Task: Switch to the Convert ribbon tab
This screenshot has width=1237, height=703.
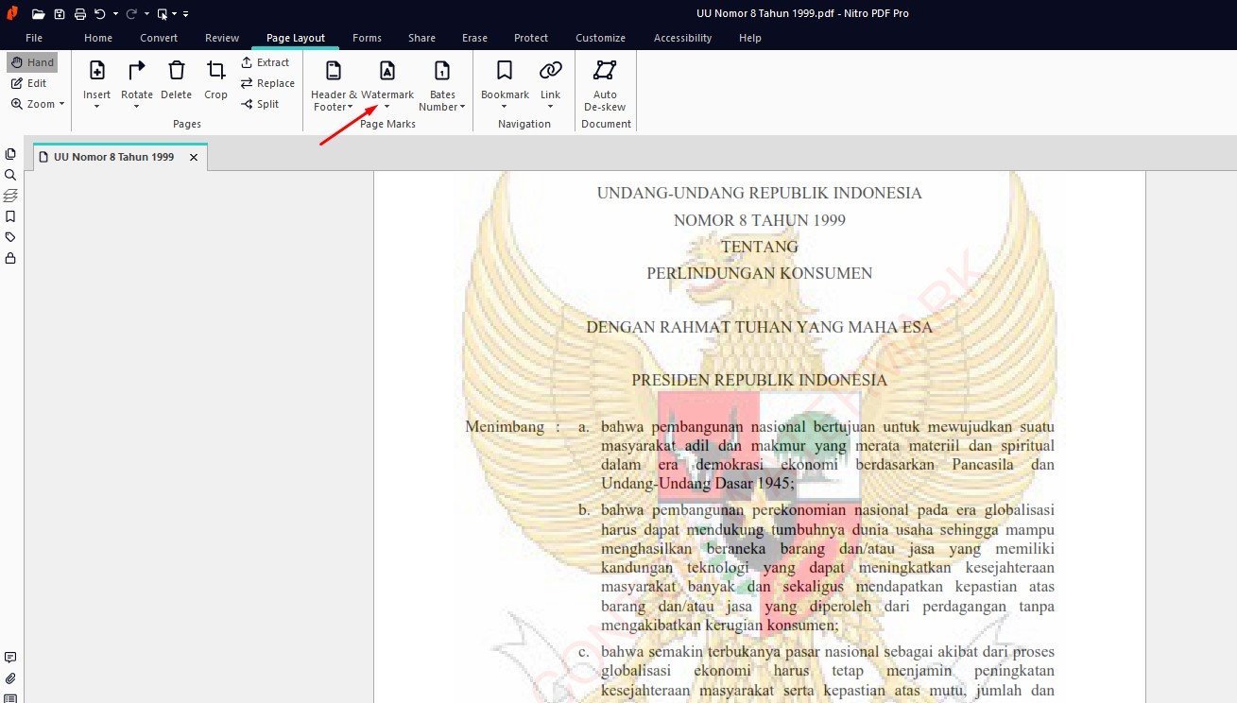Action: pyautogui.click(x=159, y=38)
